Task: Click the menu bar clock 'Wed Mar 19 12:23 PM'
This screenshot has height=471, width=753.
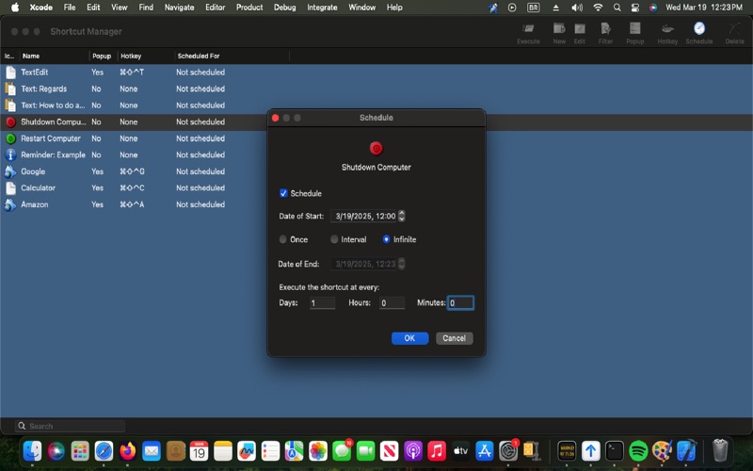Action: tap(703, 8)
